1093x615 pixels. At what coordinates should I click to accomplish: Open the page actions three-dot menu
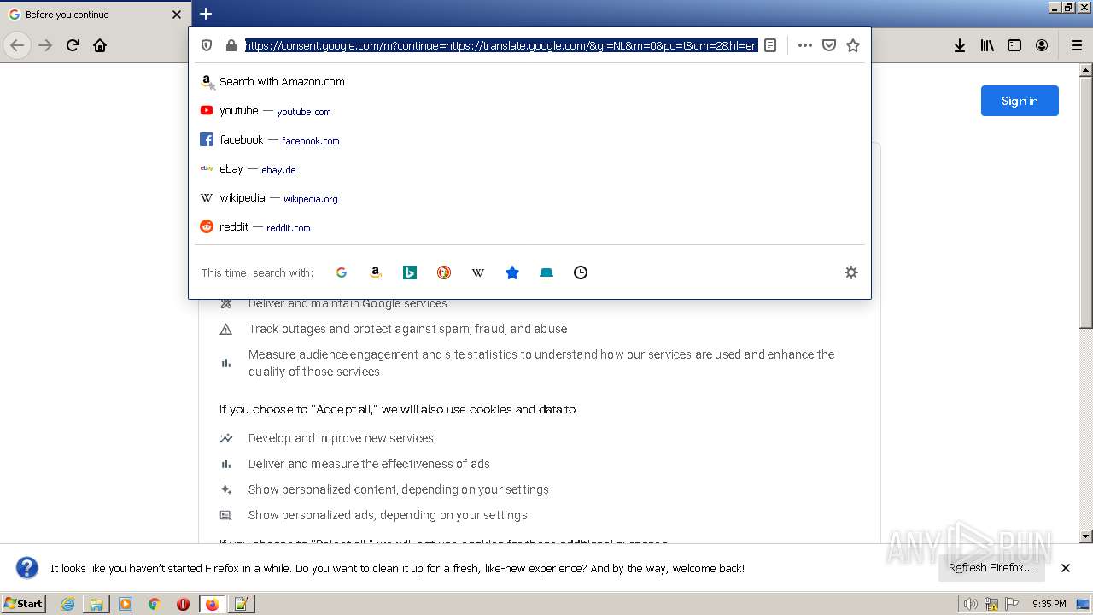point(804,45)
